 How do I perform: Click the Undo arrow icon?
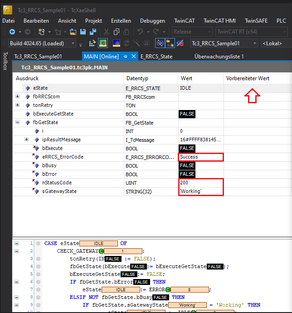coord(140,32)
